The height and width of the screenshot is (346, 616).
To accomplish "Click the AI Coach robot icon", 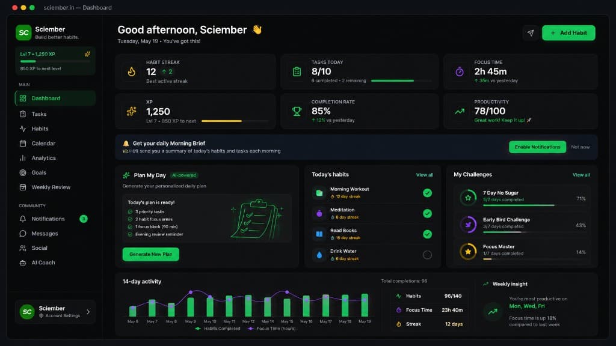I will click(23, 263).
